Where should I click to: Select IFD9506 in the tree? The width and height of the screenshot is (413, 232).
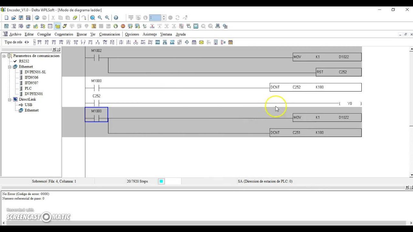click(31, 78)
